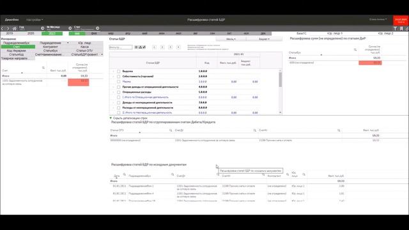The image size is (409, 230).
Task: Search icon next to Статья ОПУ column
Action: 171,130
